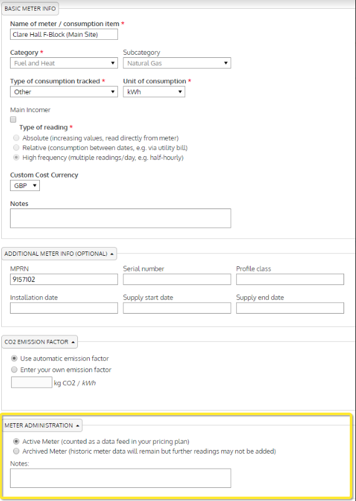The height and width of the screenshot is (501, 356).
Task: Click Meter Administration notes textarea
Action: (x=120, y=478)
